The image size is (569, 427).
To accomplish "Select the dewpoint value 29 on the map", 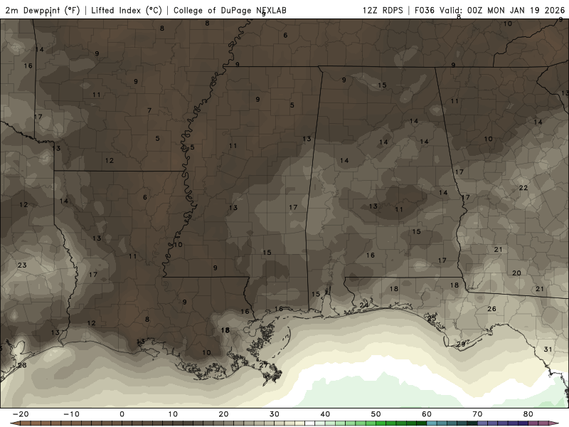I will click(x=461, y=344).
